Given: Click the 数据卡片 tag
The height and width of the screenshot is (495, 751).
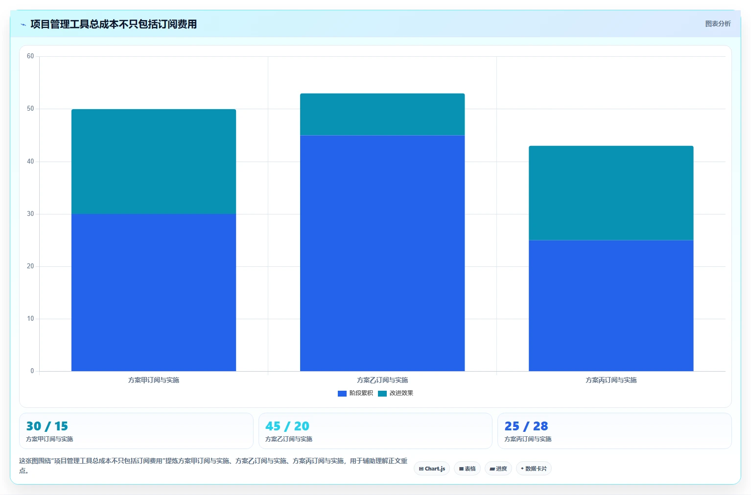Looking at the screenshot, I should click(x=534, y=469).
